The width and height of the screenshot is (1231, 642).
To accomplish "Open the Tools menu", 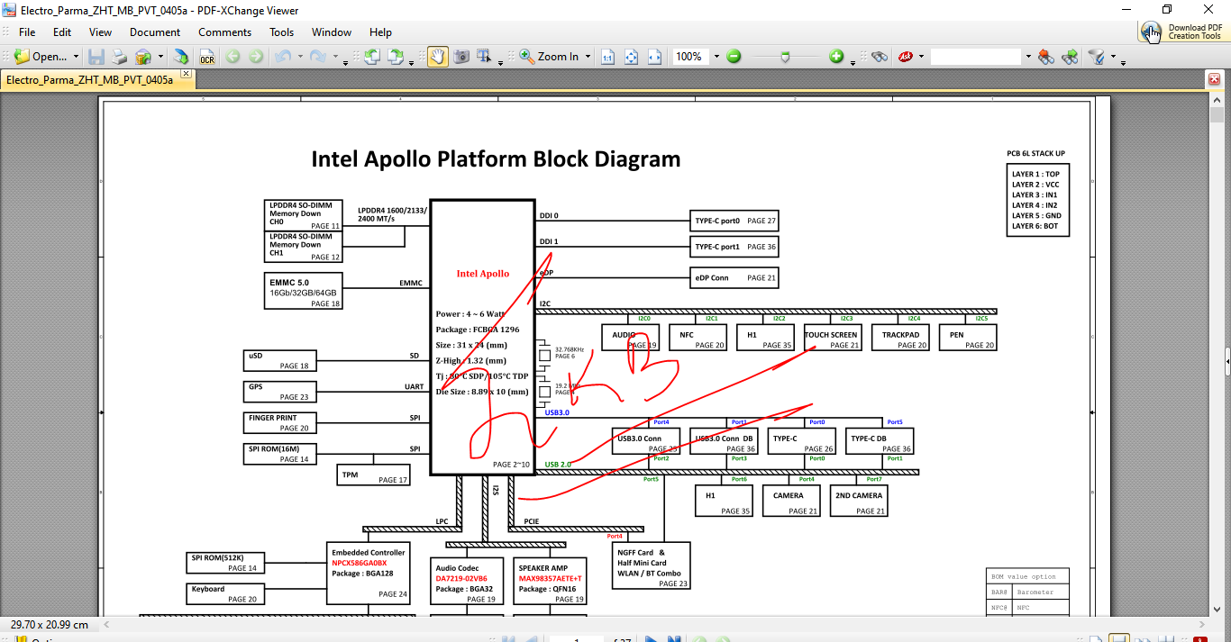I will (282, 32).
